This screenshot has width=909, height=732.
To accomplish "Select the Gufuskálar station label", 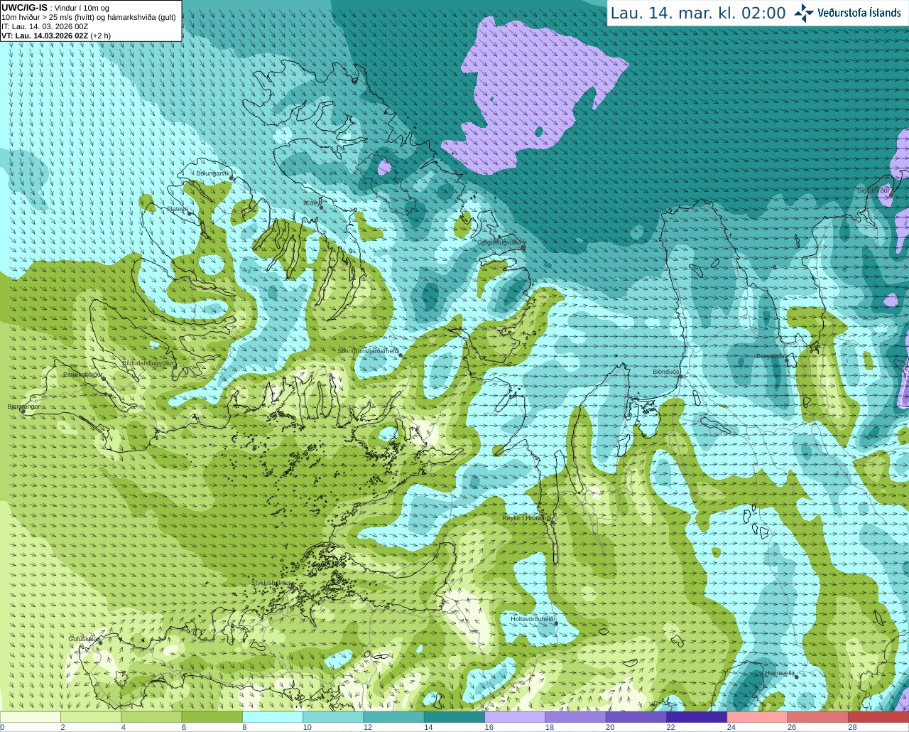I will click(83, 638).
